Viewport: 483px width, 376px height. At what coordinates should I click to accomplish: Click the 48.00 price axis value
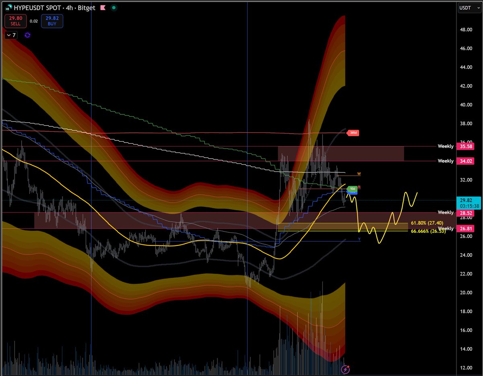[x=466, y=30]
